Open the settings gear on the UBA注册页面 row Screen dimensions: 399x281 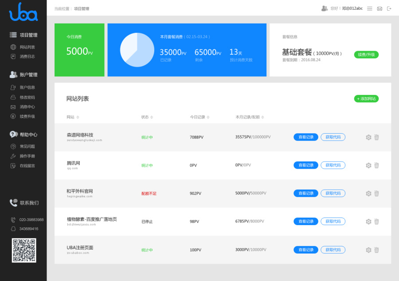(368, 249)
